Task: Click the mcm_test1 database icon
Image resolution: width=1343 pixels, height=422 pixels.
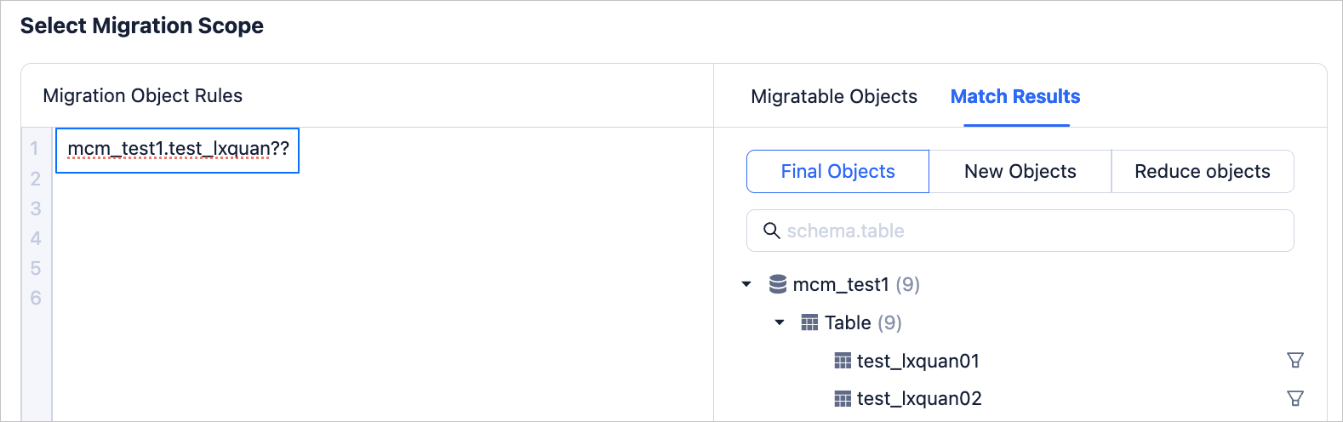Action: tap(777, 284)
